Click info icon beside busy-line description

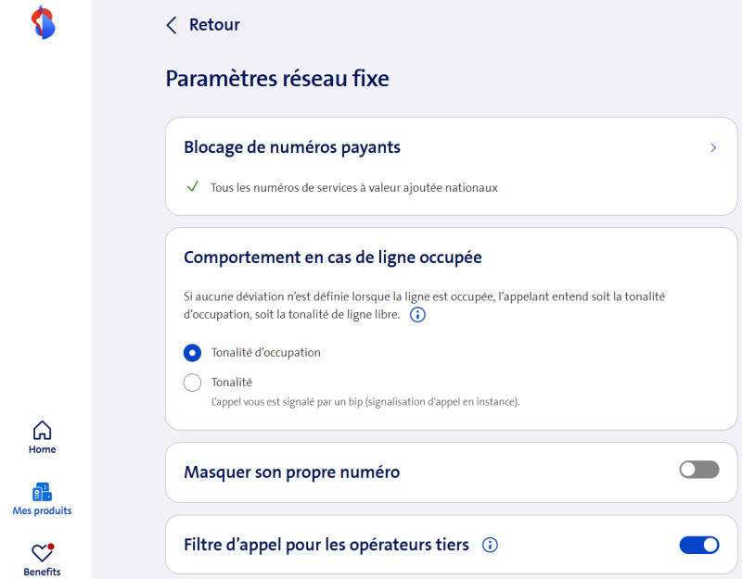click(417, 315)
